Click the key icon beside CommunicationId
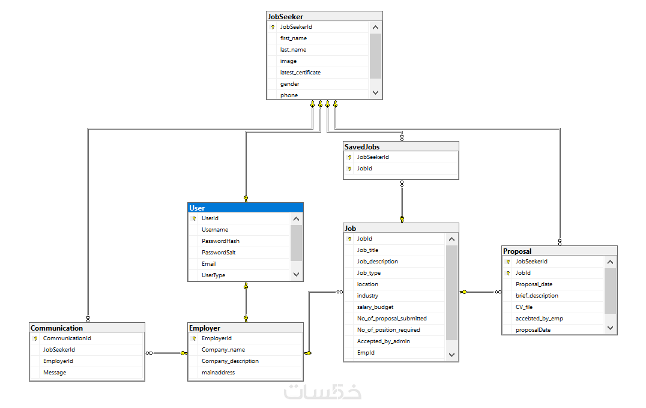Viewport: 646px width, 408px height. 36,338
